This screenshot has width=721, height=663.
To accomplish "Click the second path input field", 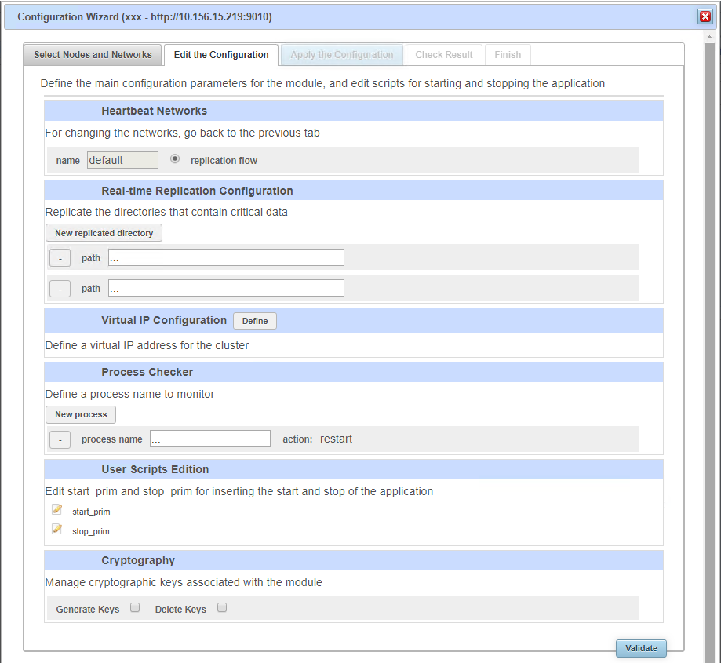I will coord(225,288).
